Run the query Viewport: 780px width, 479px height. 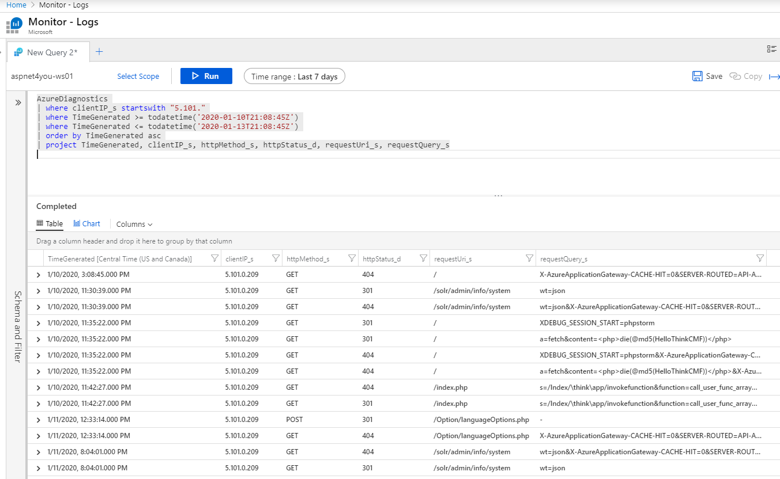point(206,76)
